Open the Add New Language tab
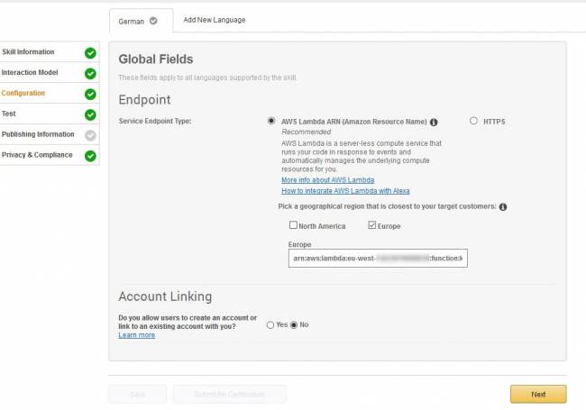586x410 pixels. tap(214, 20)
